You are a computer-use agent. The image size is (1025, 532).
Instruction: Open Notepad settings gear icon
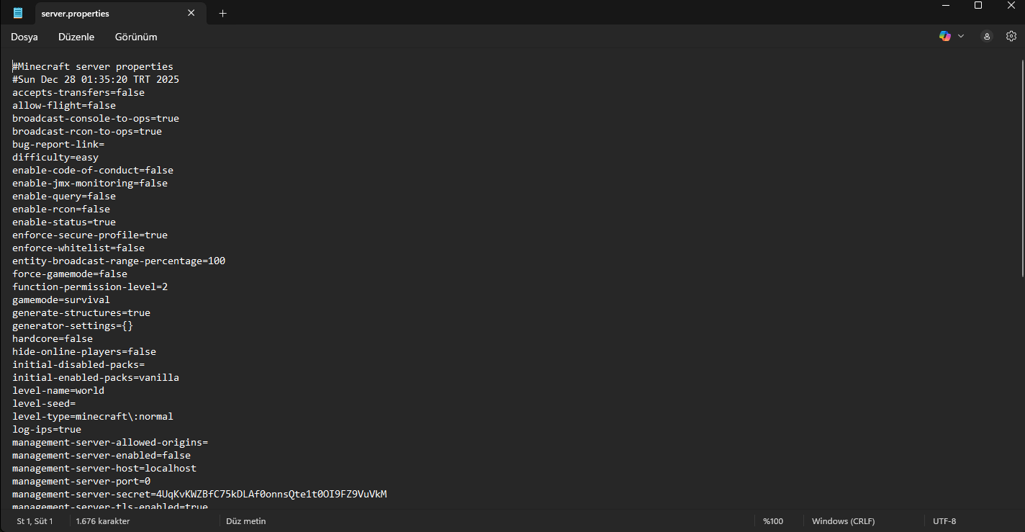pyautogui.click(x=1011, y=36)
